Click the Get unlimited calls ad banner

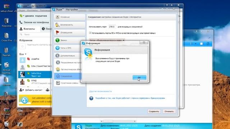35,100
